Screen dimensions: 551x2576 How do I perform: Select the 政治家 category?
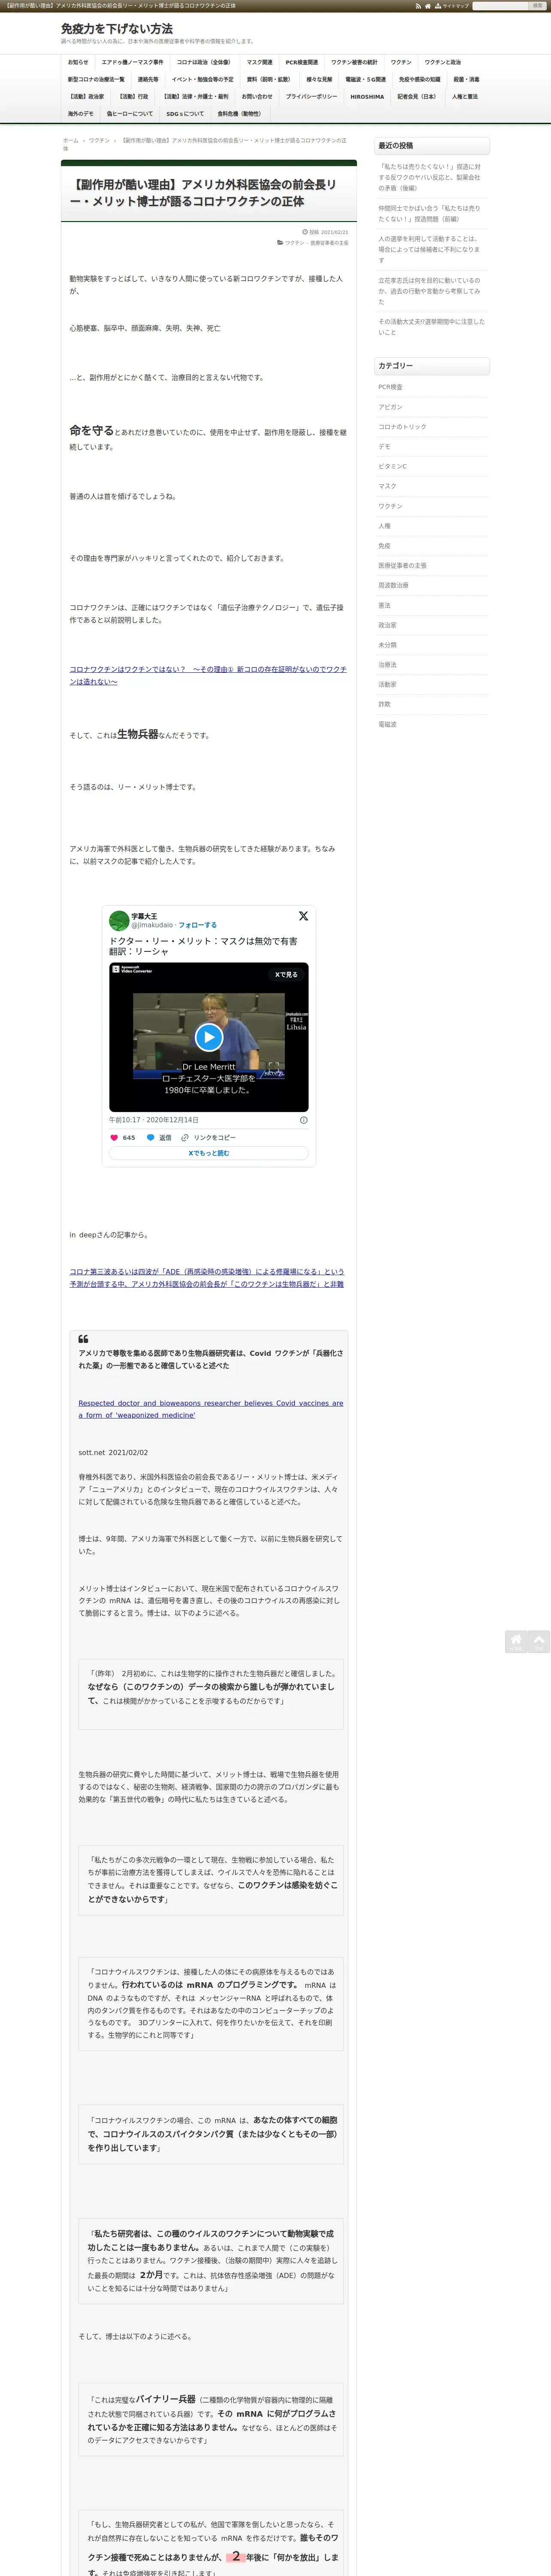coord(387,625)
